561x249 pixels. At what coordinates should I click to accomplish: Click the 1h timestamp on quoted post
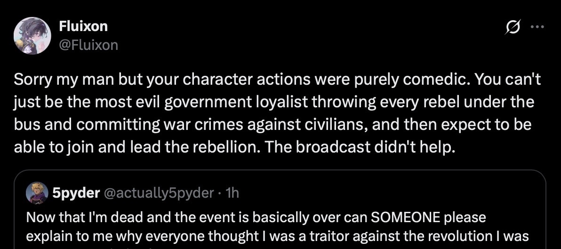tap(232, 193)
